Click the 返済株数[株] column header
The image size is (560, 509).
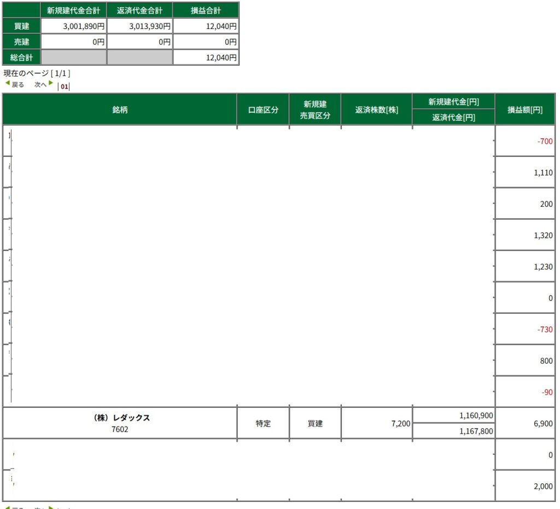[377, 109]
